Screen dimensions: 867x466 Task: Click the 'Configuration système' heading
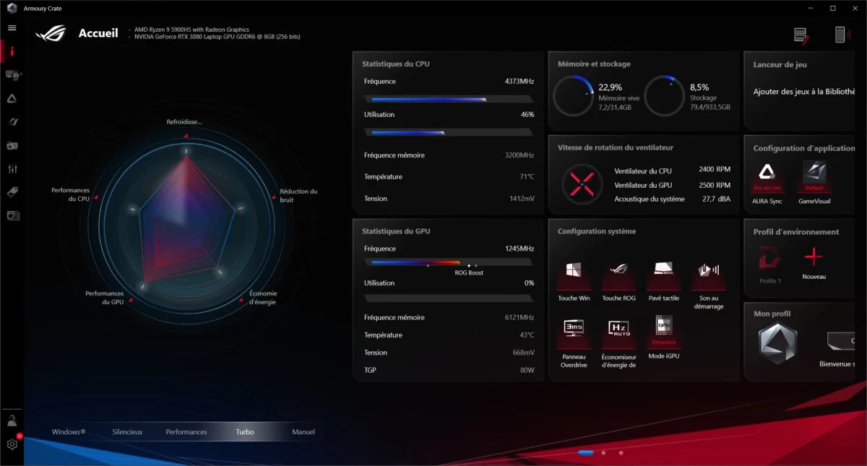coord(597,231)
